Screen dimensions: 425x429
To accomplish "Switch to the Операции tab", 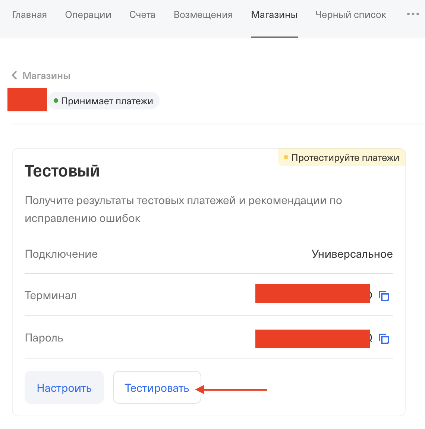I will [x=88, y=15].
